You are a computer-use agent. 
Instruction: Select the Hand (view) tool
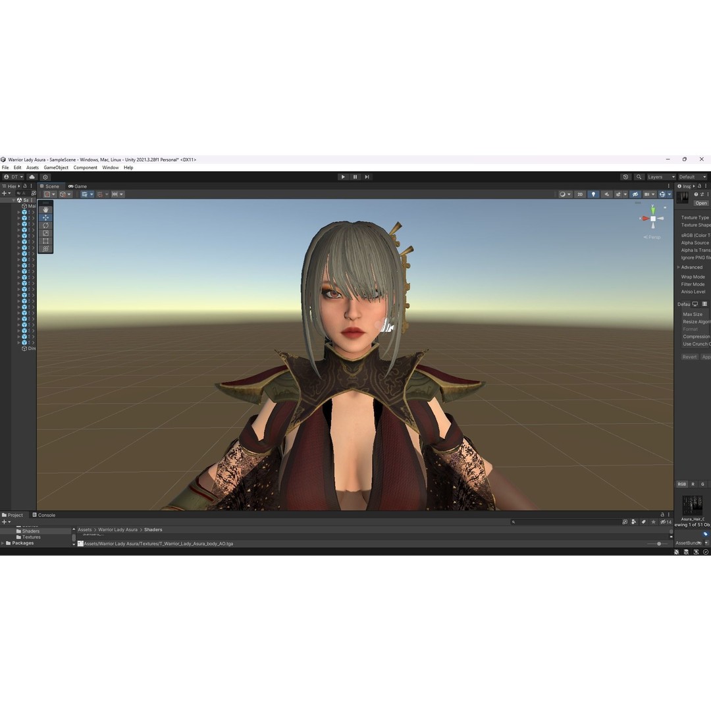45,210
